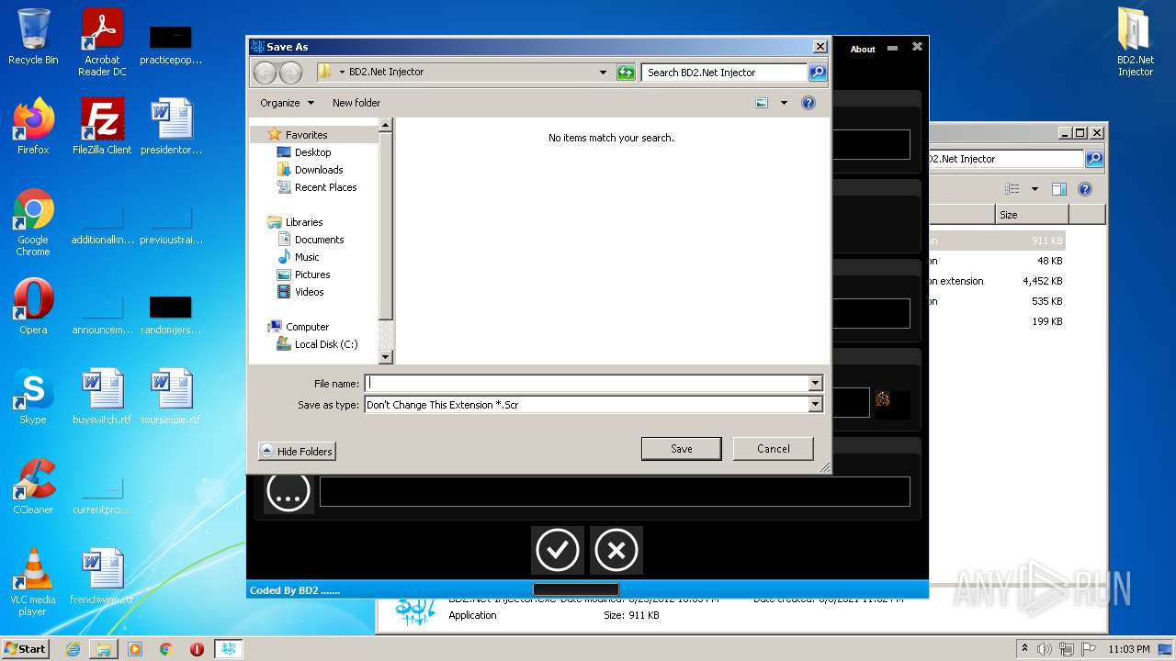Screen dimensions: 1176x661
Task: Select the Acrobat Reader DC desktop icon
Action: click(102, 42)
